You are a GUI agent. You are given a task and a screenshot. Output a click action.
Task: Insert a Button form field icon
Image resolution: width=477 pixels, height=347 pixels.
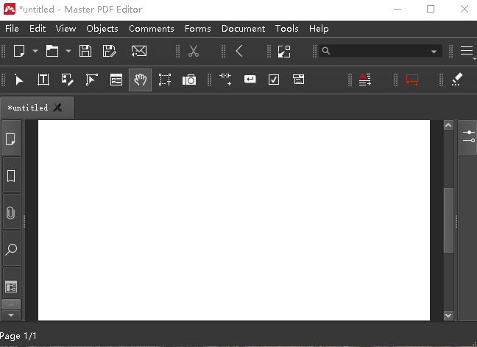tap(250, 80)
